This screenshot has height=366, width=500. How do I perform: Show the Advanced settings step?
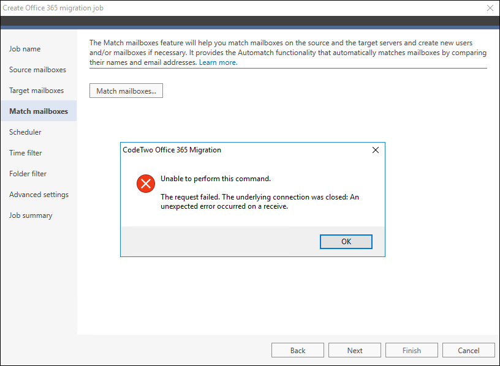(x=39, y=195)
